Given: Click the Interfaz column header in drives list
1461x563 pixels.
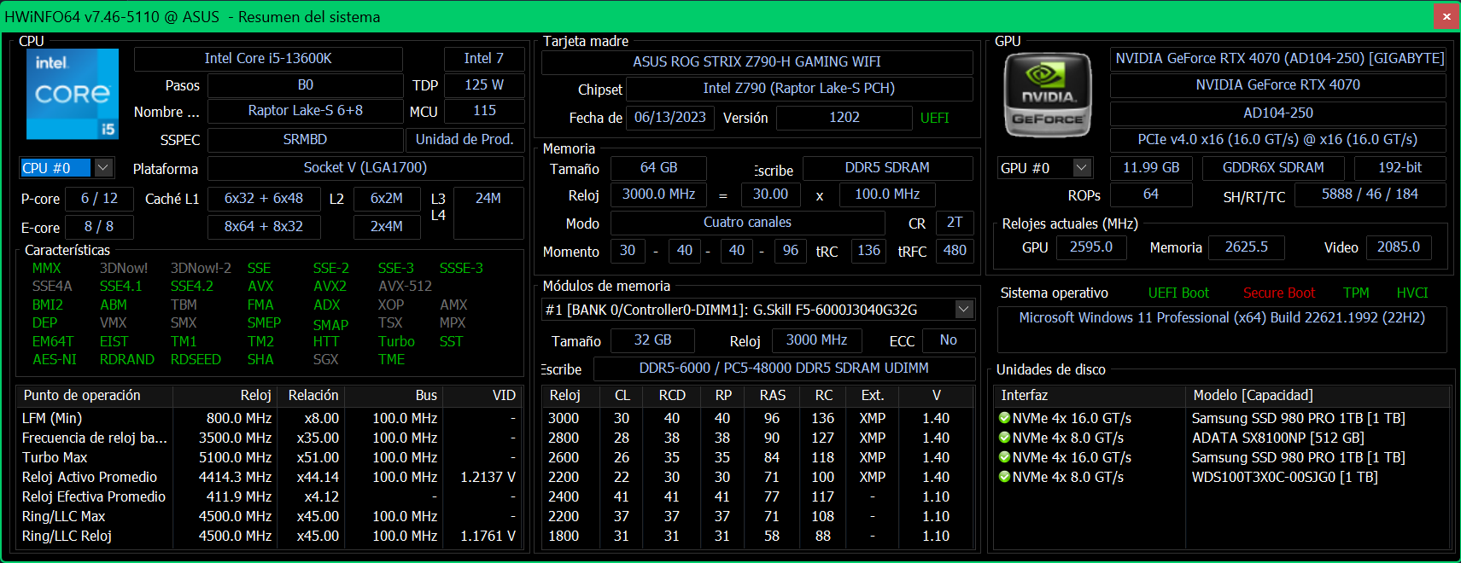Looking at the screenshot, I should (1090, 396).
